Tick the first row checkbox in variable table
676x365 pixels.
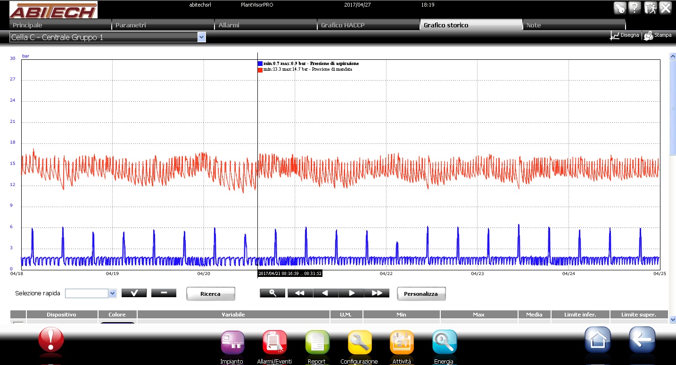pyautogui.click(x=18, y=322)
